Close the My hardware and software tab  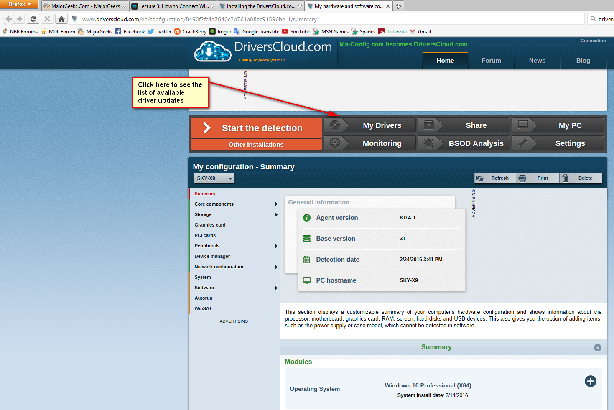pyautogui.click(x=388, y=6)
